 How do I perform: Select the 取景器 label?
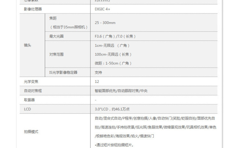(x=29, y=100)
